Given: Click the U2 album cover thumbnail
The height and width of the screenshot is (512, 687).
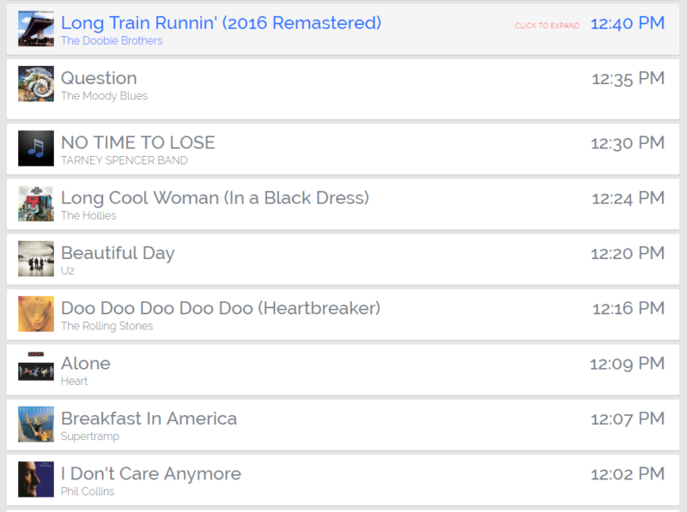Looking at the screenshot, I should tap(35, 259).
